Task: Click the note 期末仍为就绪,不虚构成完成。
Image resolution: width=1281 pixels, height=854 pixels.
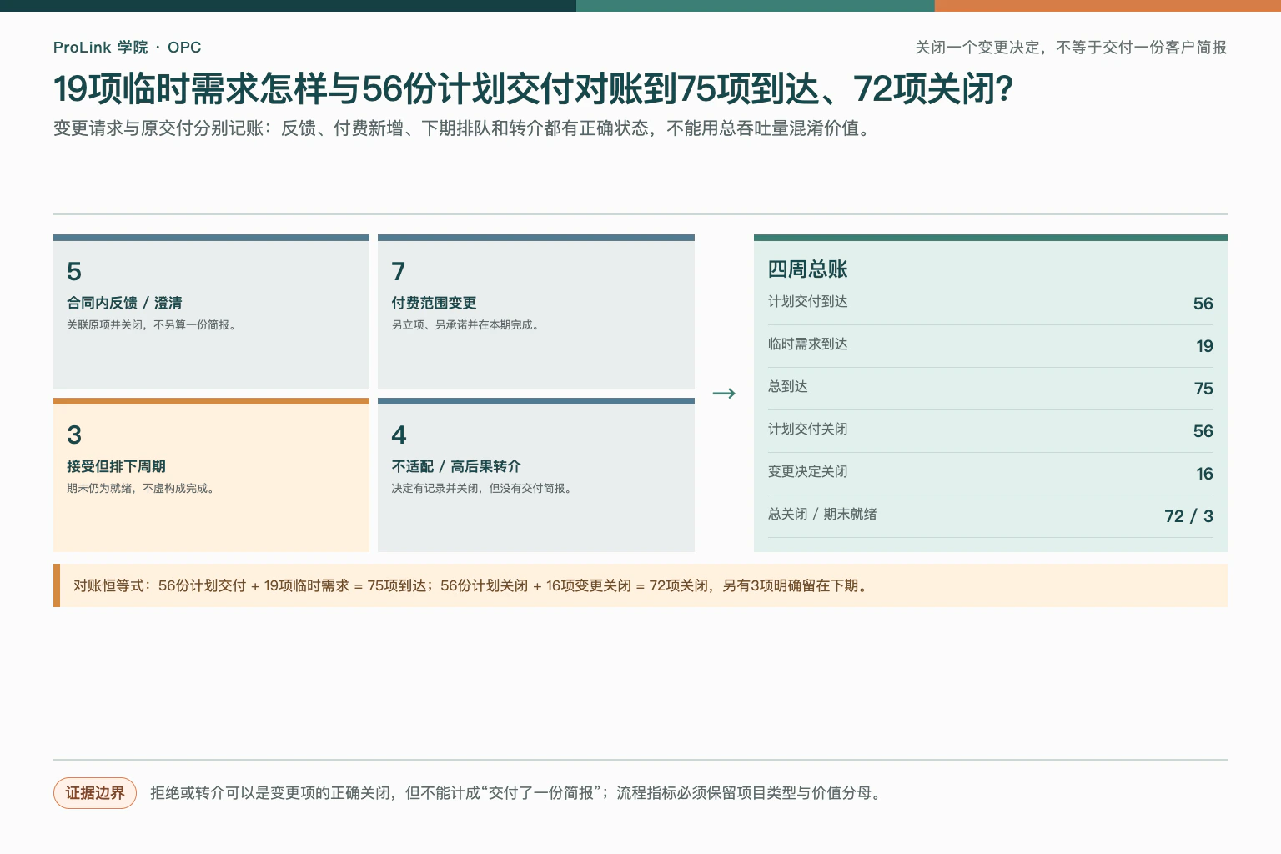Action: pos(143,489)
